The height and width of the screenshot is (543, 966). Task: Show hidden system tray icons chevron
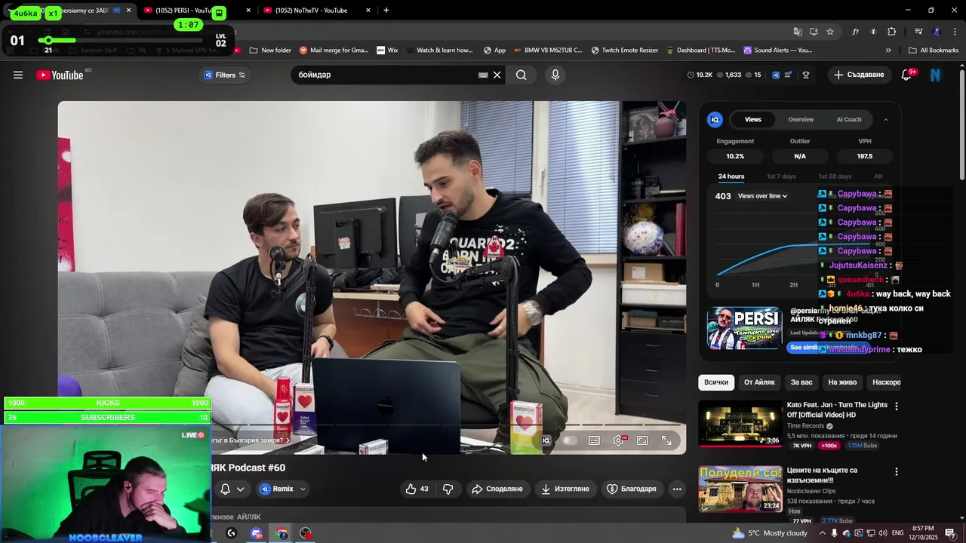click(823, 533)
